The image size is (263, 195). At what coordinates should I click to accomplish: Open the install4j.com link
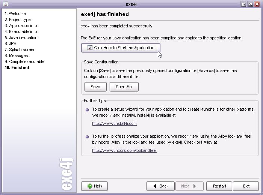pyautogui.click(x=114, y=123)
